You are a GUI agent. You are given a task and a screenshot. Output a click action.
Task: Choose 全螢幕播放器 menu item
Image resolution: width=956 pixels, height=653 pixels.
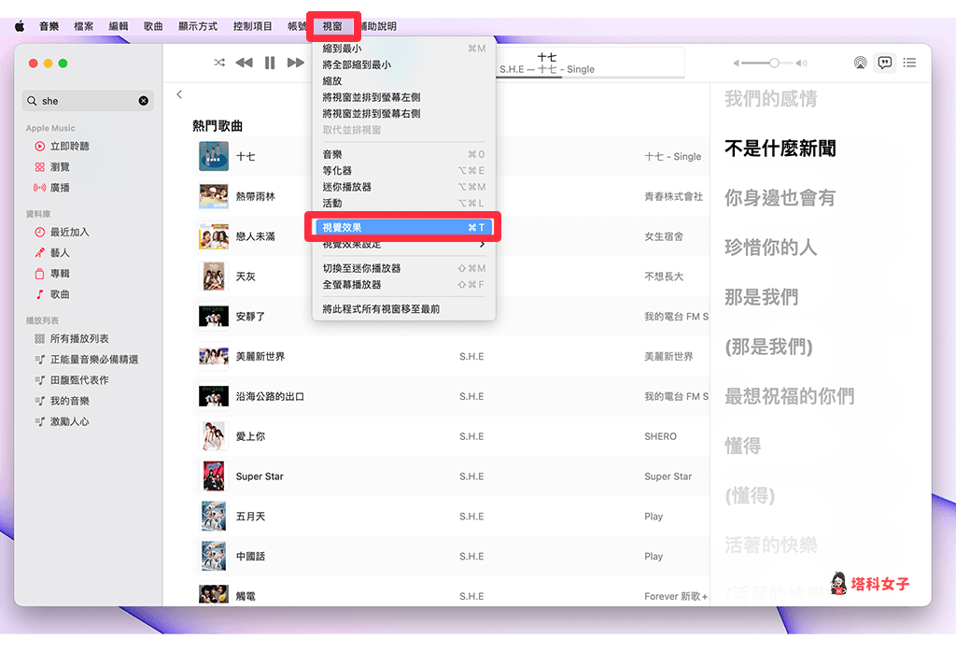coord(403,285)
